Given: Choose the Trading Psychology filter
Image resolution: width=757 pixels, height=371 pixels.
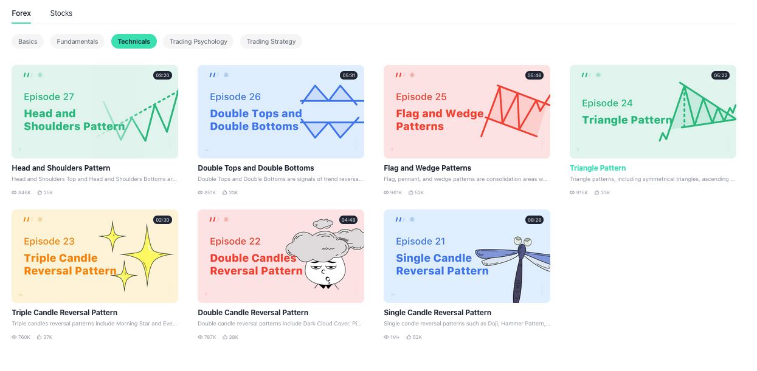Looking at the screenshot, I should 198,41.
